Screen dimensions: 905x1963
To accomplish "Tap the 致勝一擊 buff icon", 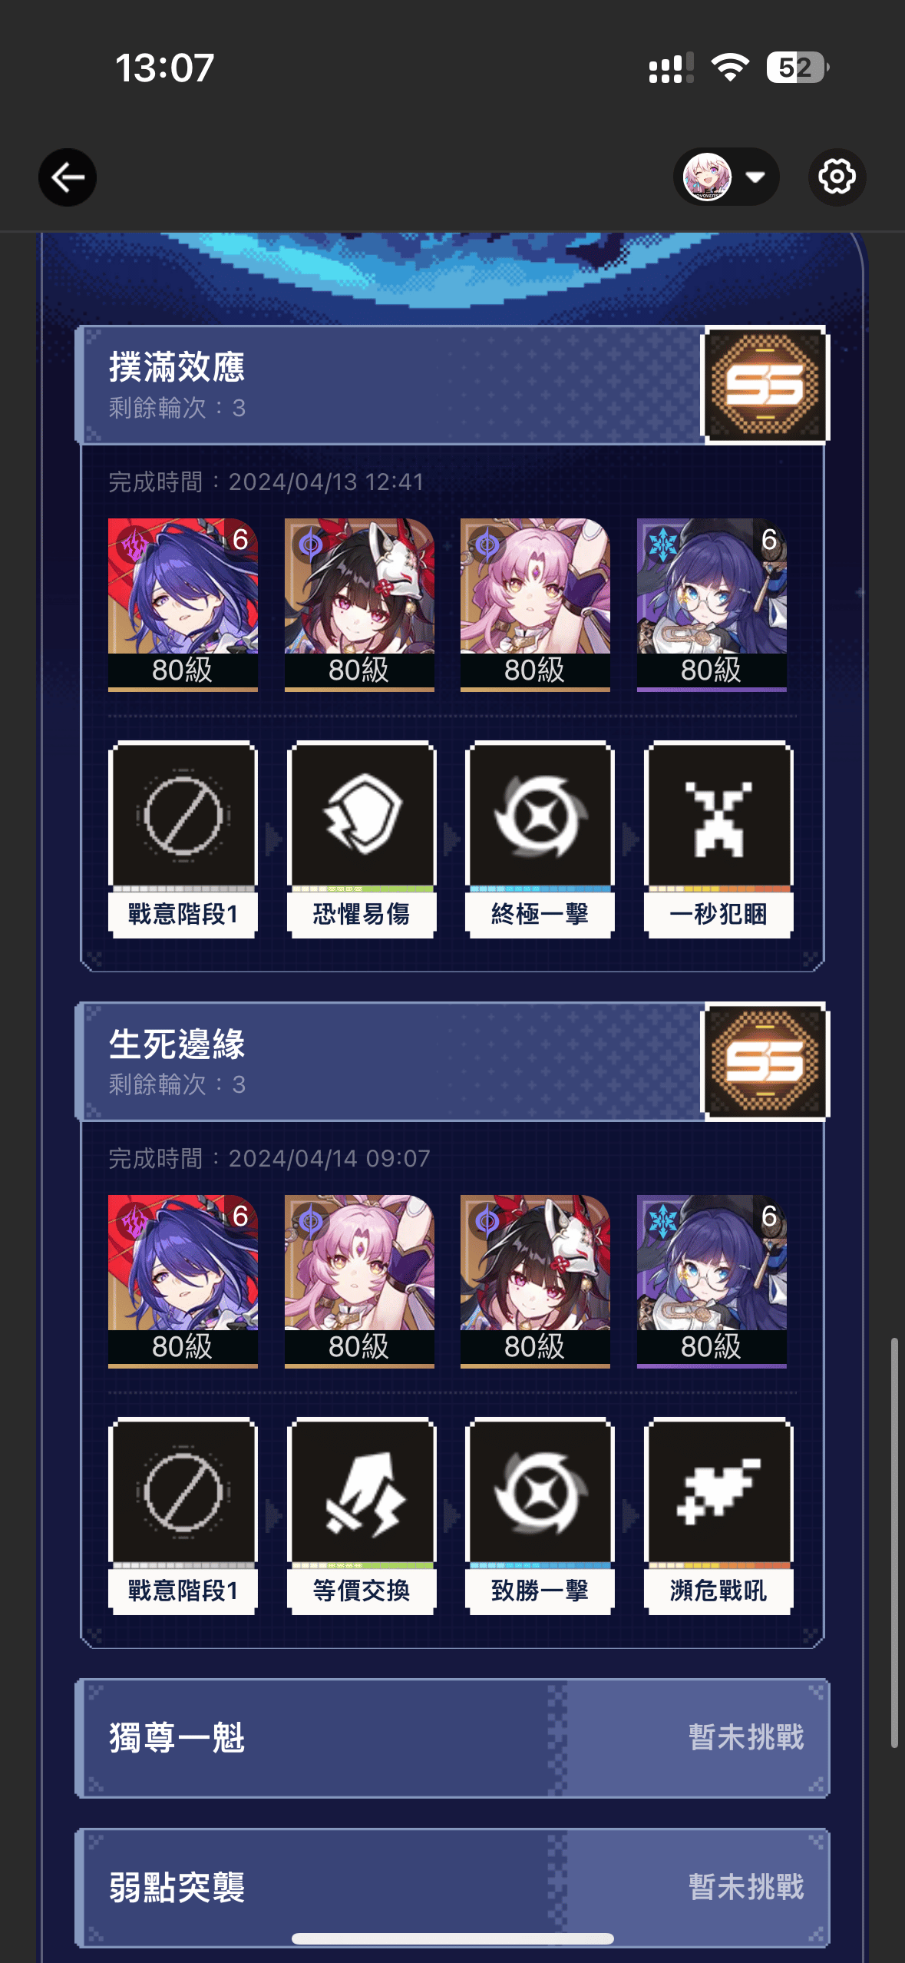I will click(x=540, y=1516).
